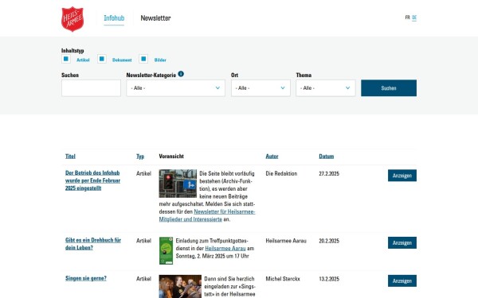This screenshot has height=298, width=478.
Task: Open the Newsletter menu item
Action: point(155,18)
